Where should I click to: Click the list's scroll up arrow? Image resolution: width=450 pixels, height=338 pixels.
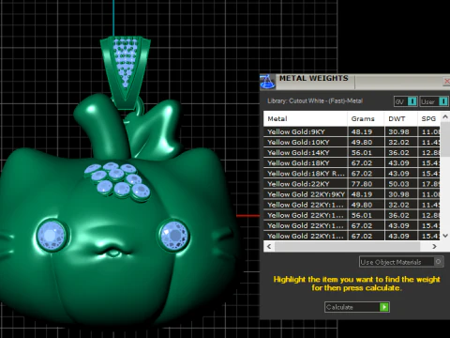click(445, 116)
